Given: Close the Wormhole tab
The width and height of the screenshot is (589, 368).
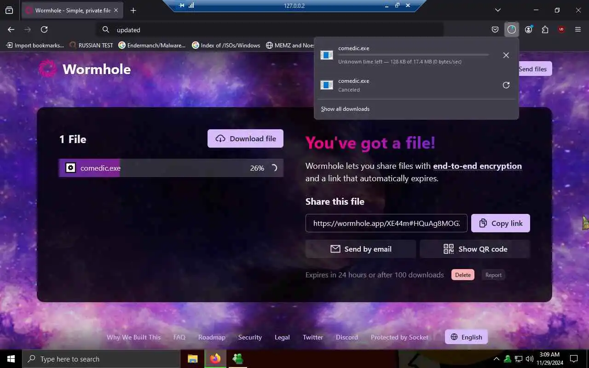Looking at the screenshot, I should click(x=116, y=10).
